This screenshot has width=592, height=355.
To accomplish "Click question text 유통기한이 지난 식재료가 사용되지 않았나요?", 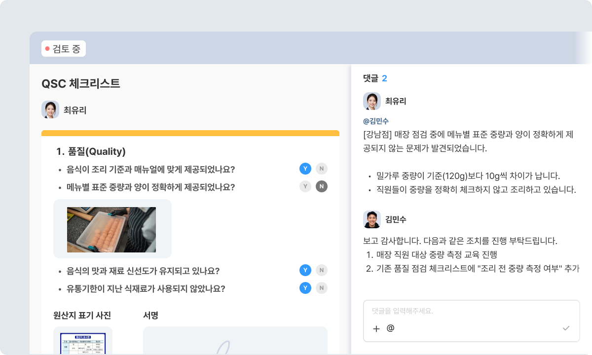I will click(x=146, y=288).
